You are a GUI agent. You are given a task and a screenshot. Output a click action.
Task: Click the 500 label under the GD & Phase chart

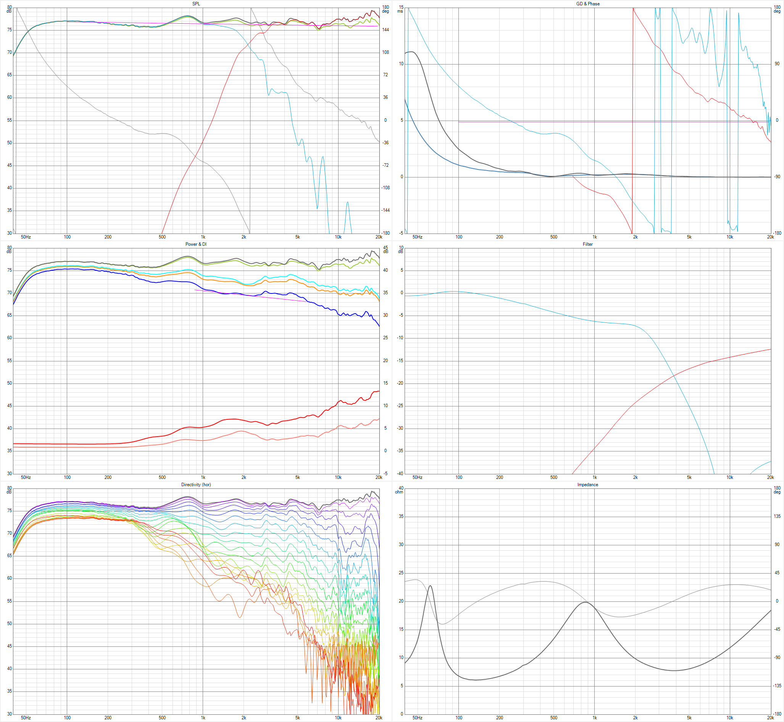click(554, 237)
